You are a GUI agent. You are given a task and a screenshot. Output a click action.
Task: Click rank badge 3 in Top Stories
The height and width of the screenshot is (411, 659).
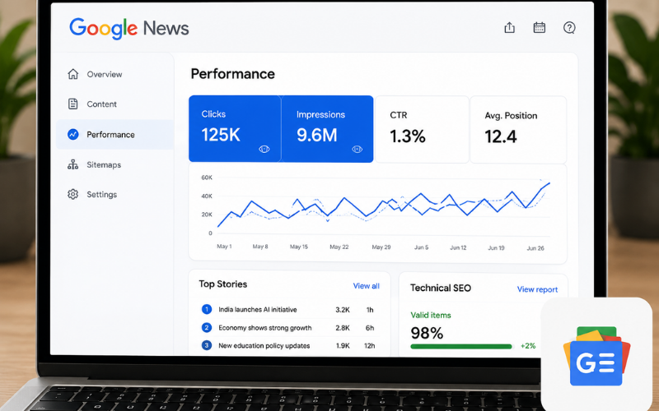point(207,345)
